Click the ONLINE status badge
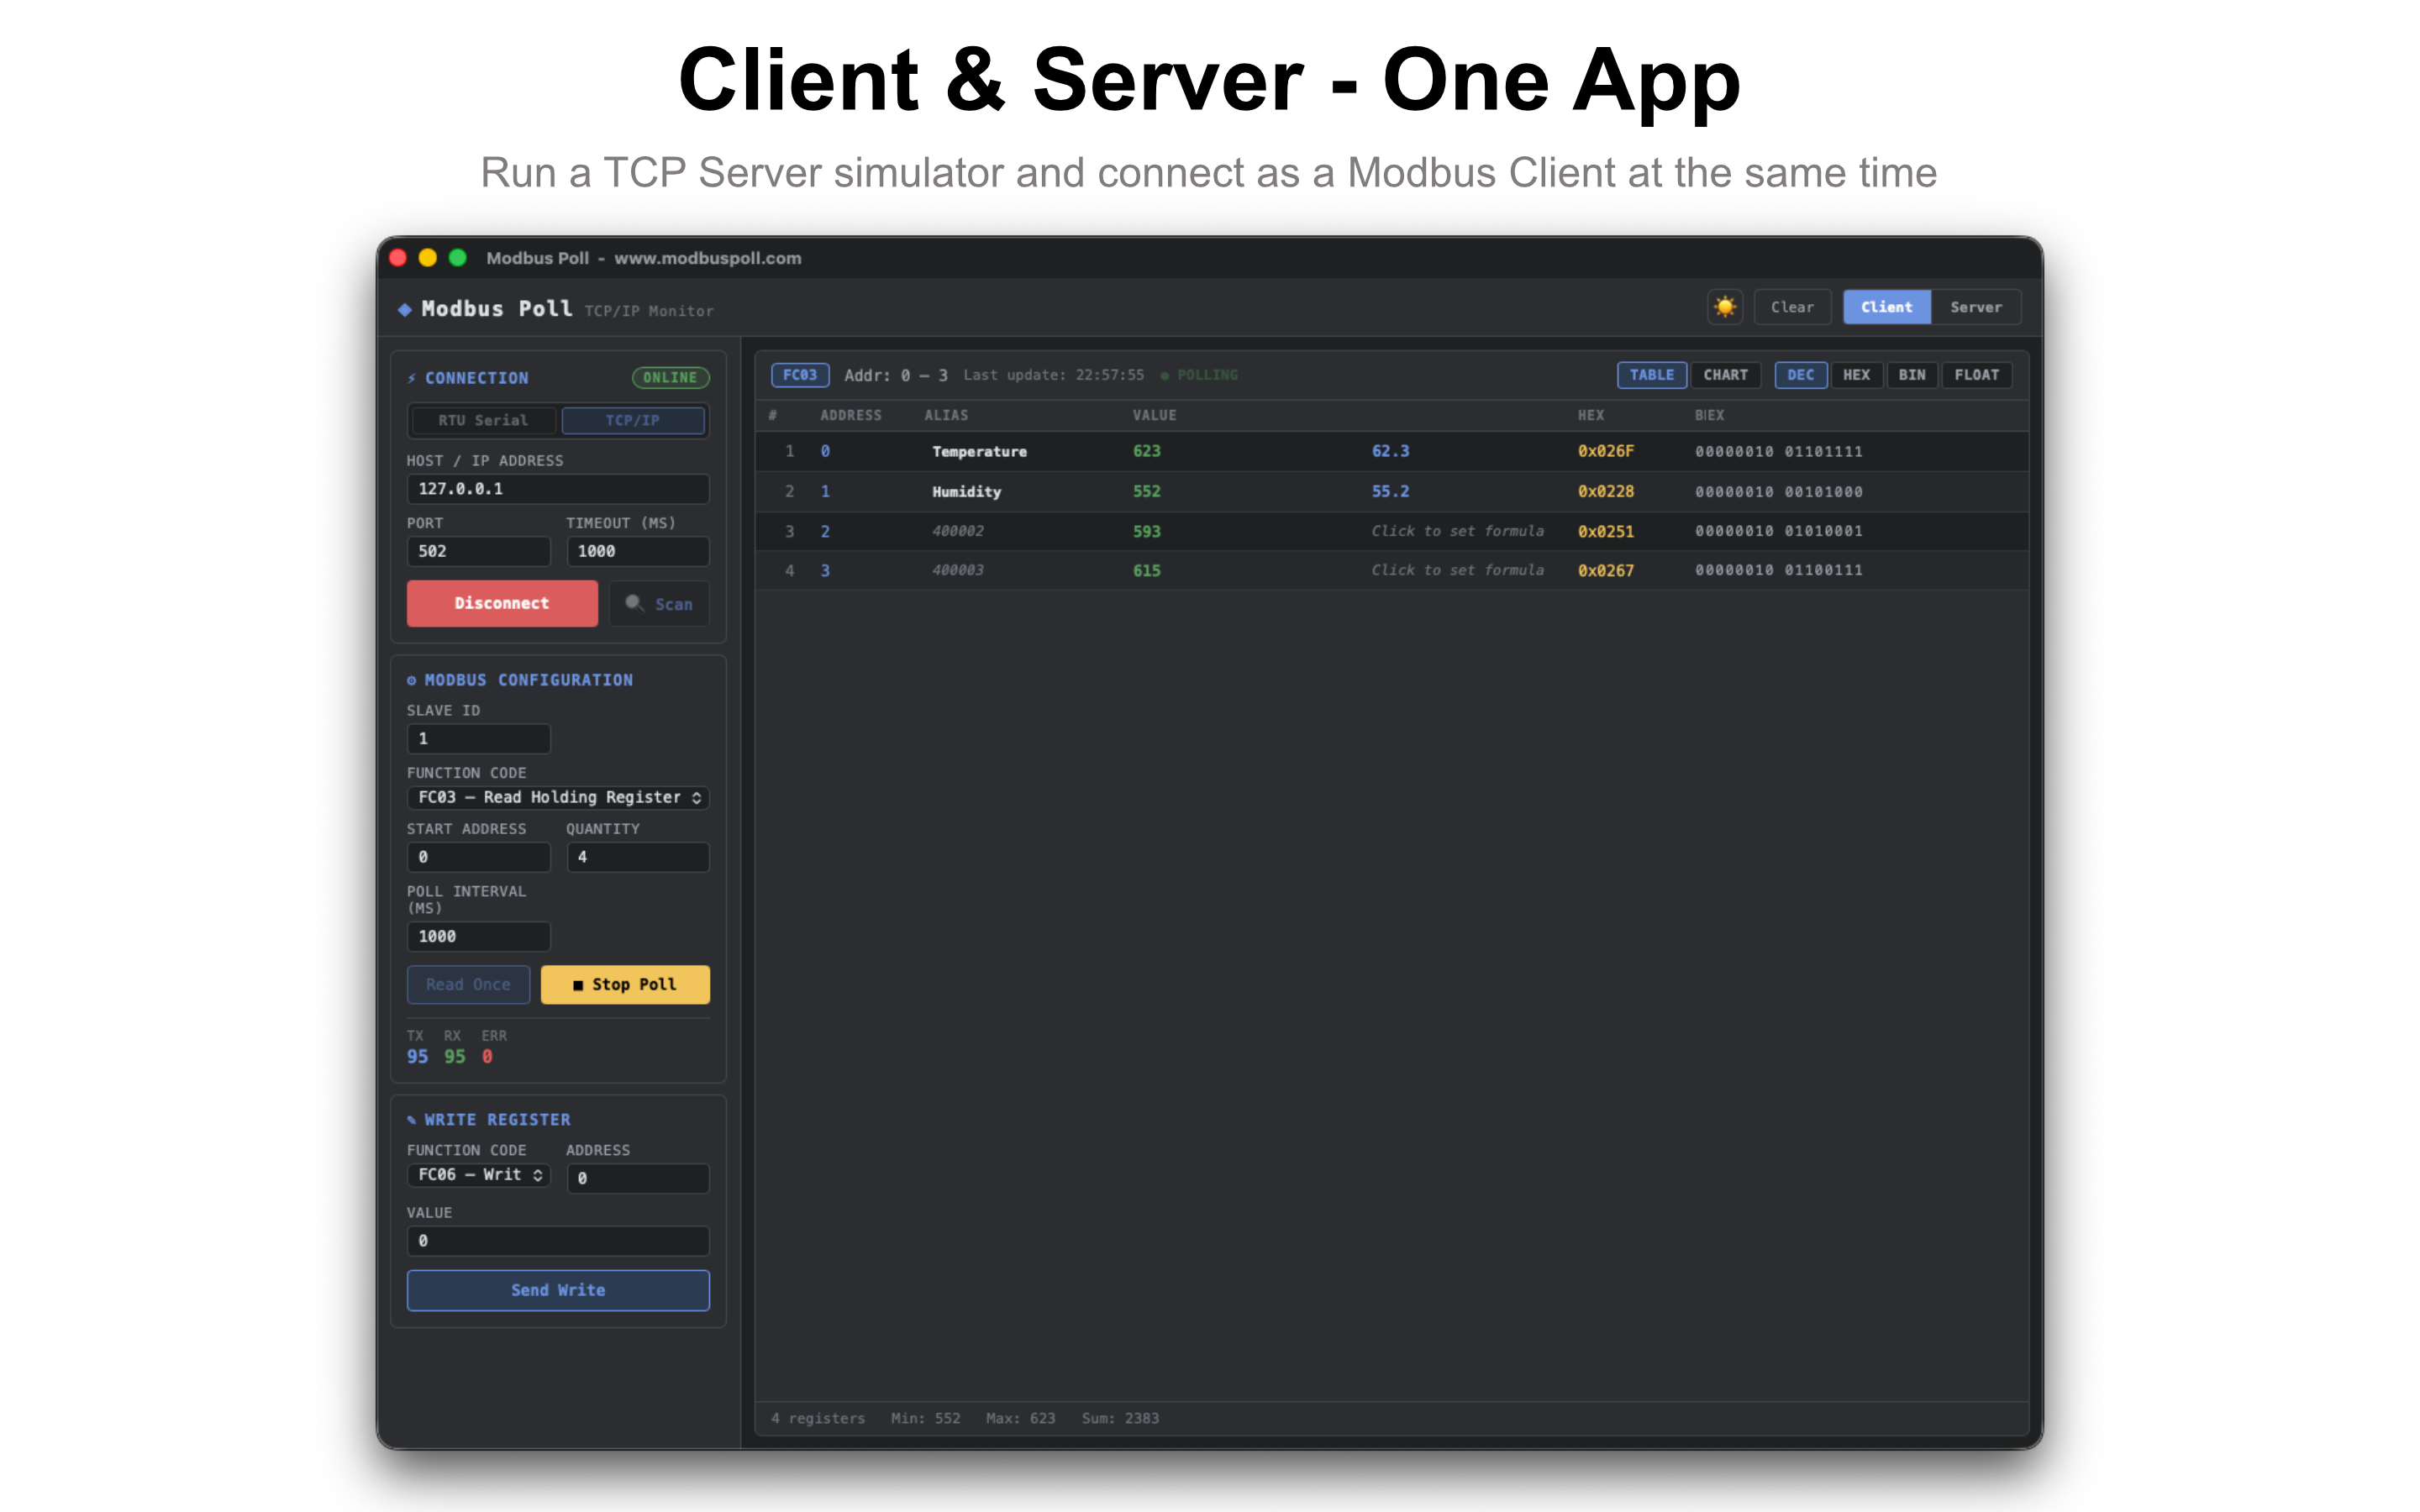The height and width of the screenshot is (1512, 2420). tap(670, 378)
